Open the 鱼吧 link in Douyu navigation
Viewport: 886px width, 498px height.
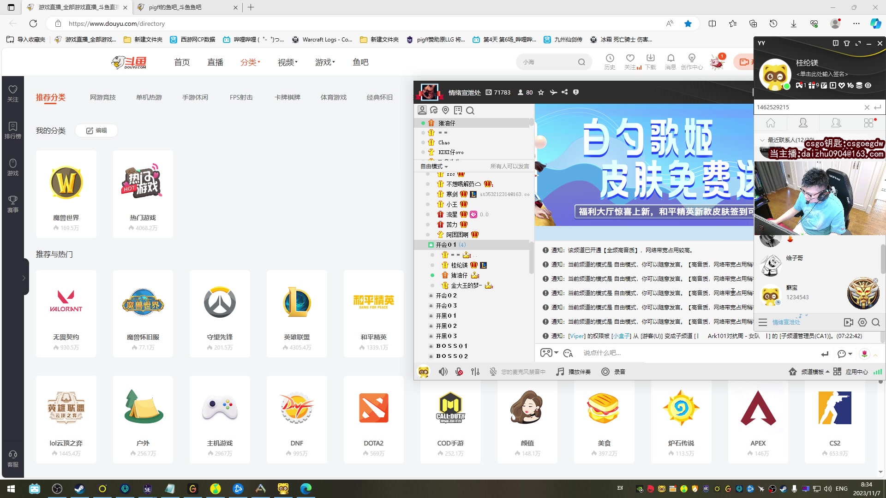(360, 62)
